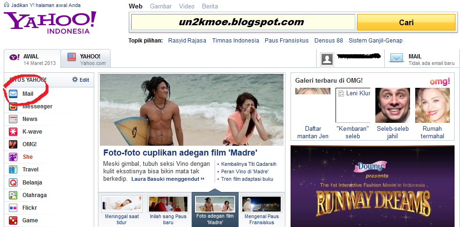Screen dimensions: 463x227
Task: Open the Messenger smiley icon
Action: tap(13, 106)
